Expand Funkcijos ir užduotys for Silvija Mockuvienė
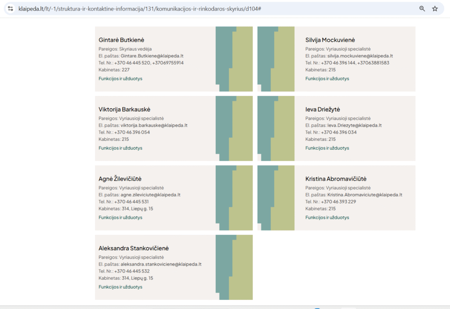 [x=327, y=78]
